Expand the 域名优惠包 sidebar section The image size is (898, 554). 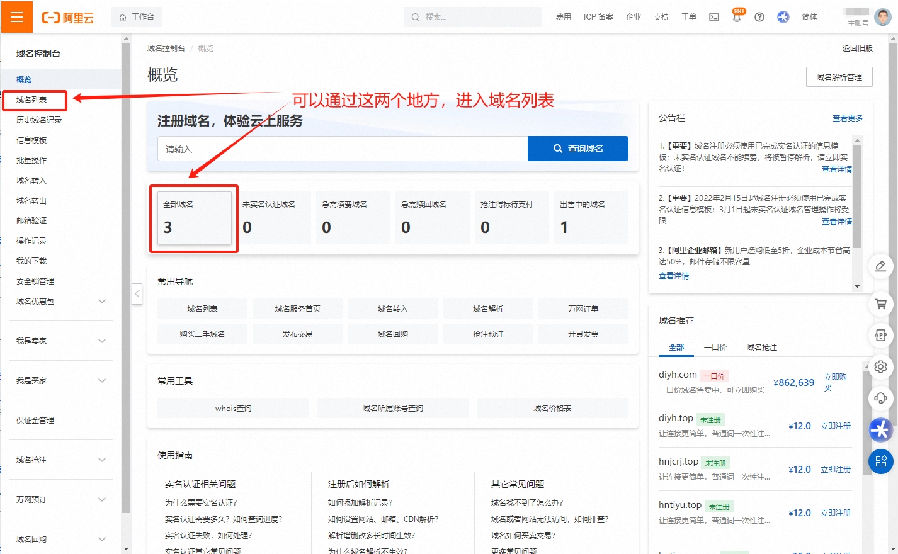[x=60, y=301]
